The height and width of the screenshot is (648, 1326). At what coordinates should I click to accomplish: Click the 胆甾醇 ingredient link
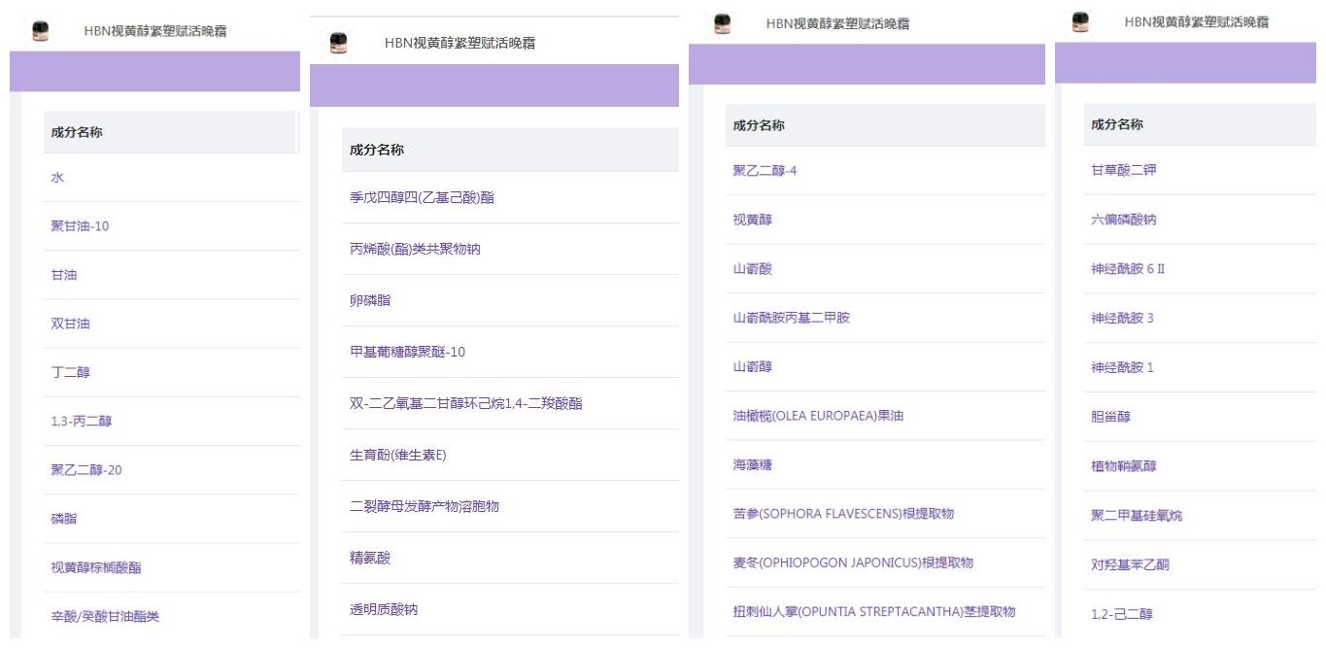tap(1110, 417)
